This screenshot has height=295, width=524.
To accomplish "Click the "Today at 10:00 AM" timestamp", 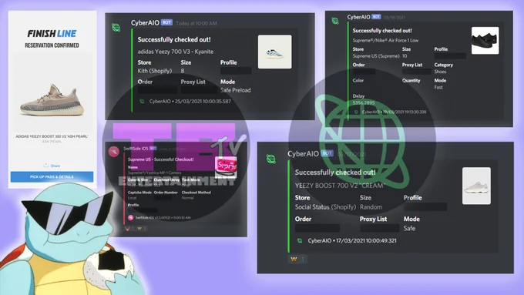I will pos(196,23).
